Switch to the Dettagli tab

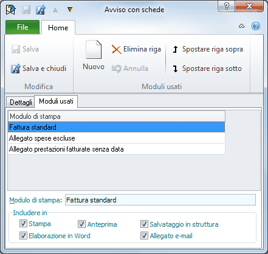21,102
